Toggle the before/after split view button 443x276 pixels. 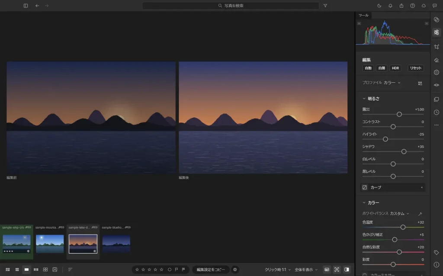point(347,270)
